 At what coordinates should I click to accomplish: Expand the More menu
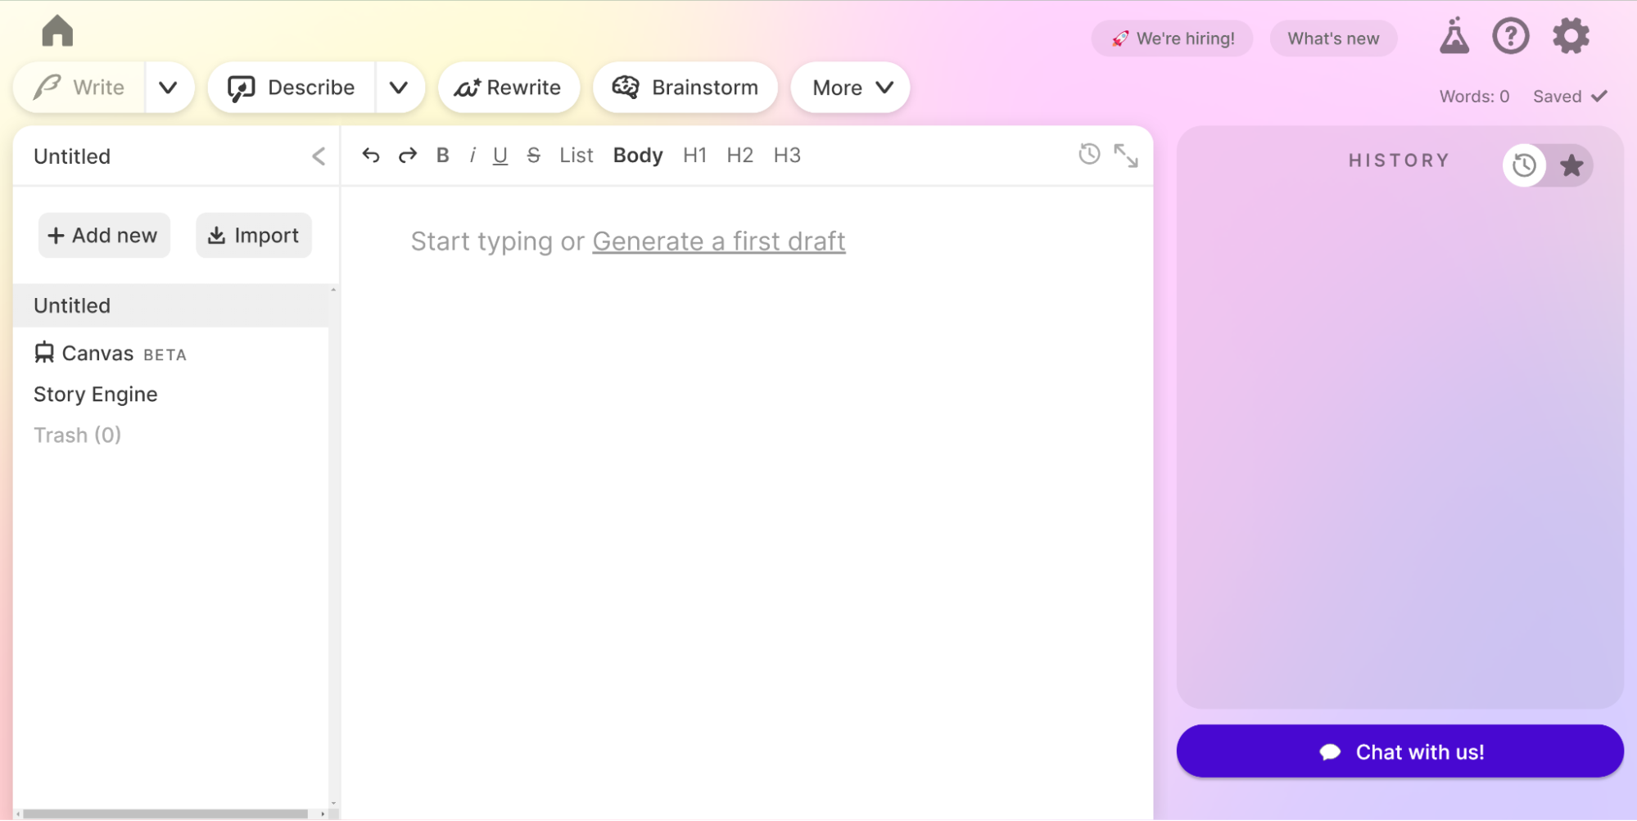click(x=850, y=88)
